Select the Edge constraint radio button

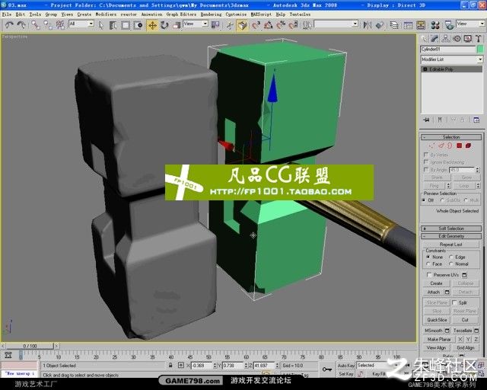451,257
